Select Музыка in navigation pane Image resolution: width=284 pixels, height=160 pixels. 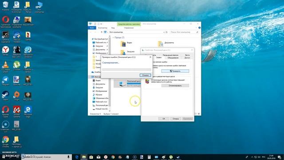click(98, 95)
